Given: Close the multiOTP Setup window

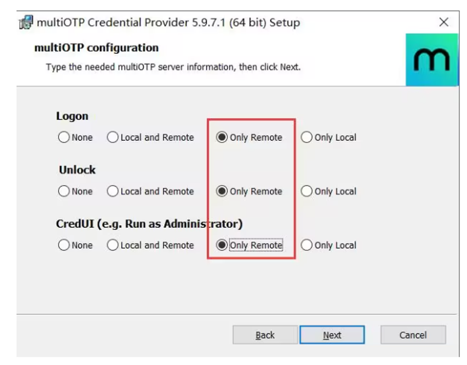Looking at the screenshot, I should 443,22.
